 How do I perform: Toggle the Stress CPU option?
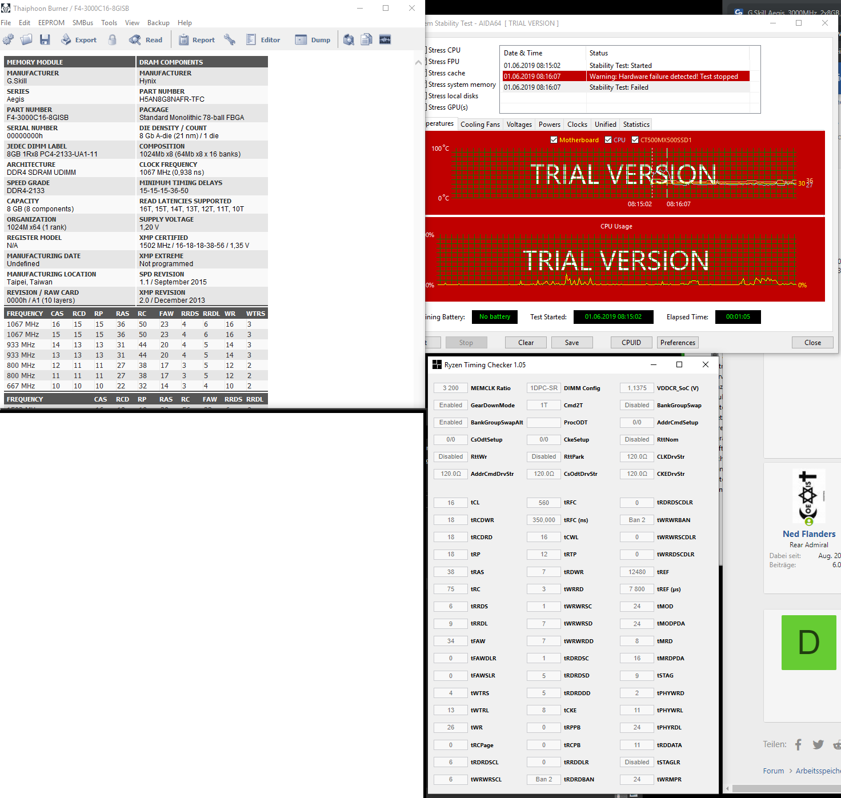pyautogui.click(x=443, y=50)
